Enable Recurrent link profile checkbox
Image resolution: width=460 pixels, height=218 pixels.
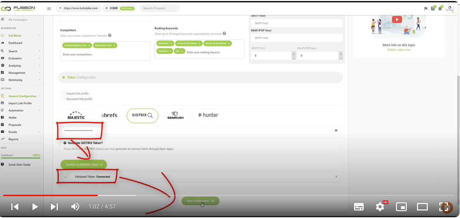pos(64,99)
